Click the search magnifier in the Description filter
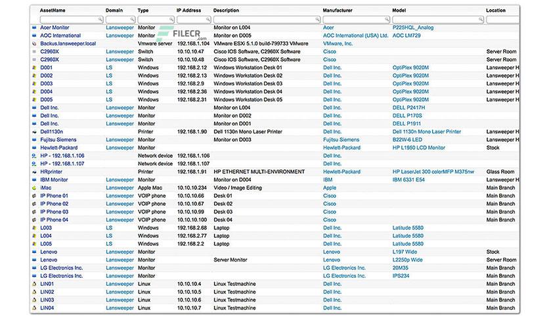The width and height of the screenshot is (549, 318). point(317,20)
